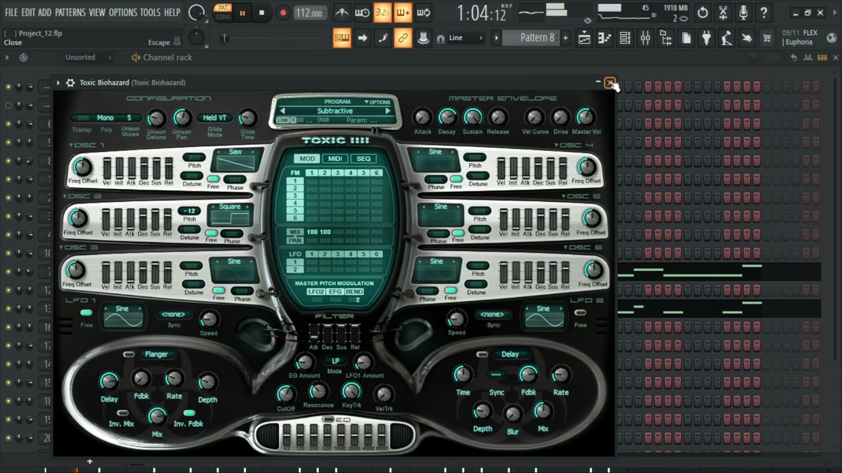Click the tempo field 112.000
The height and width of the screenshot is (473, 842).
click(x=310, y=13)
